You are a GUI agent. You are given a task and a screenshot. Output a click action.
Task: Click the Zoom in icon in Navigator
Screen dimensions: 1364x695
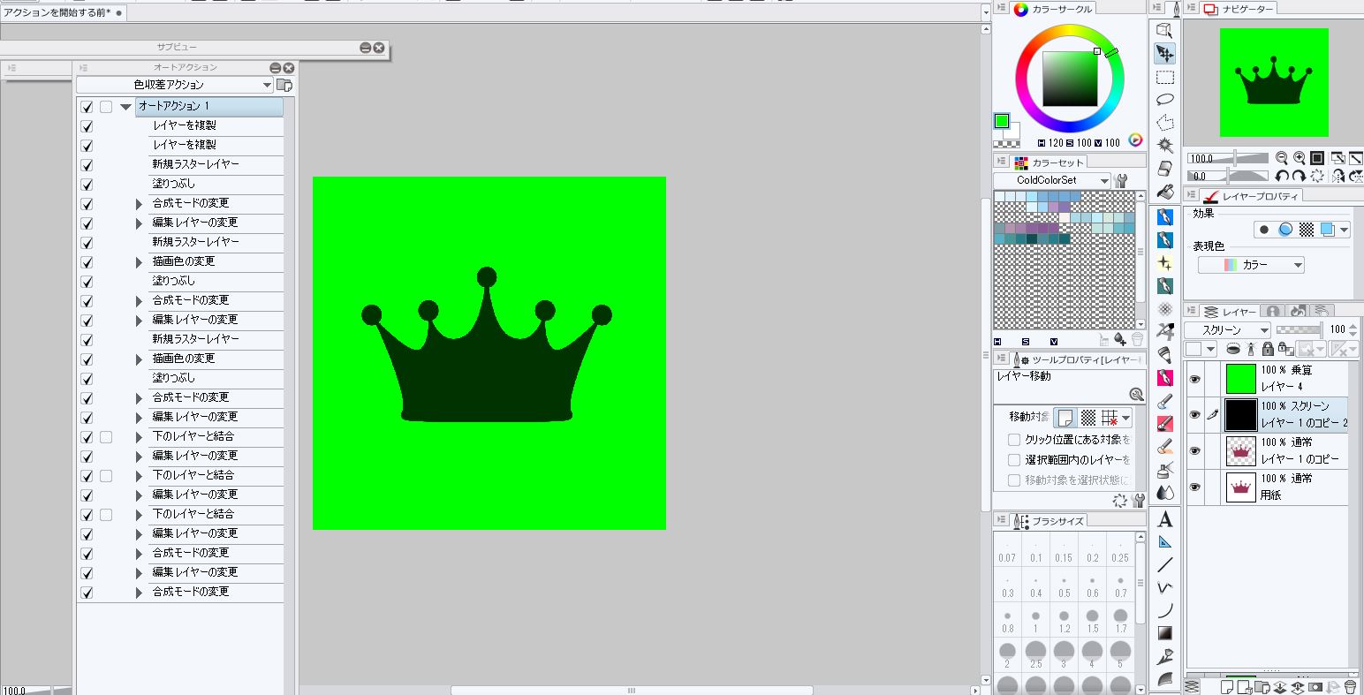(1300, 158)
